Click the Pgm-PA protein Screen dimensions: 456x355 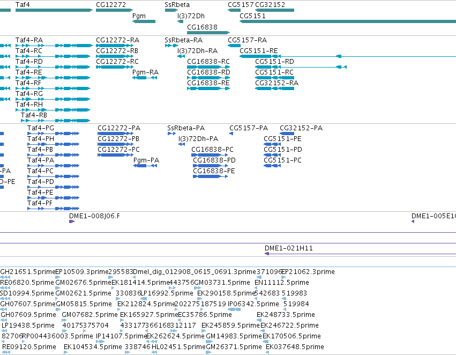point(145,166)
